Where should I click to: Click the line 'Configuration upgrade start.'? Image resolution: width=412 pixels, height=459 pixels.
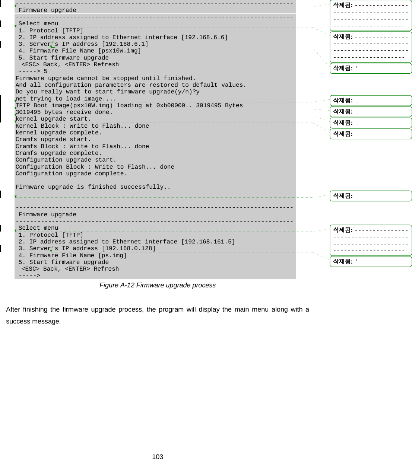click(66, 160)
